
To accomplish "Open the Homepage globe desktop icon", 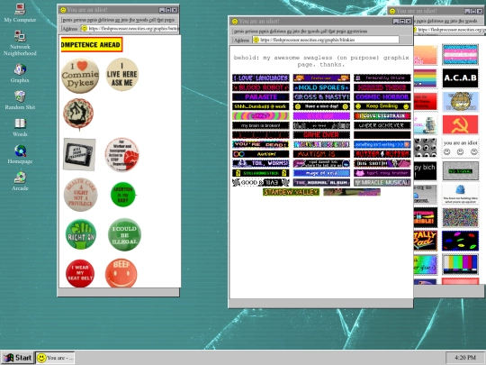I will pos(20,154).
